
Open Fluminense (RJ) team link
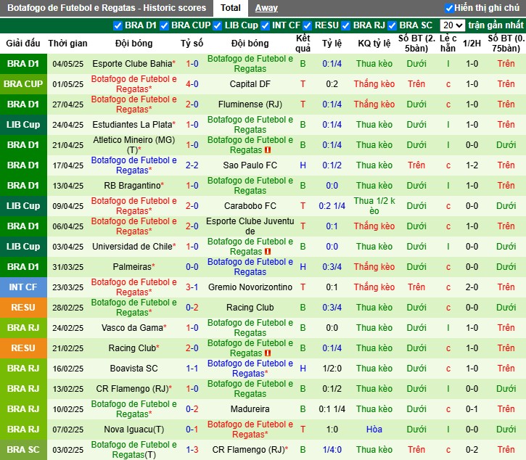pos(250,104)
